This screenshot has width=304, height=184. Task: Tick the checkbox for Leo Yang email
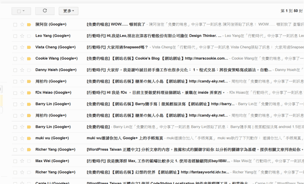coord(15,36)
